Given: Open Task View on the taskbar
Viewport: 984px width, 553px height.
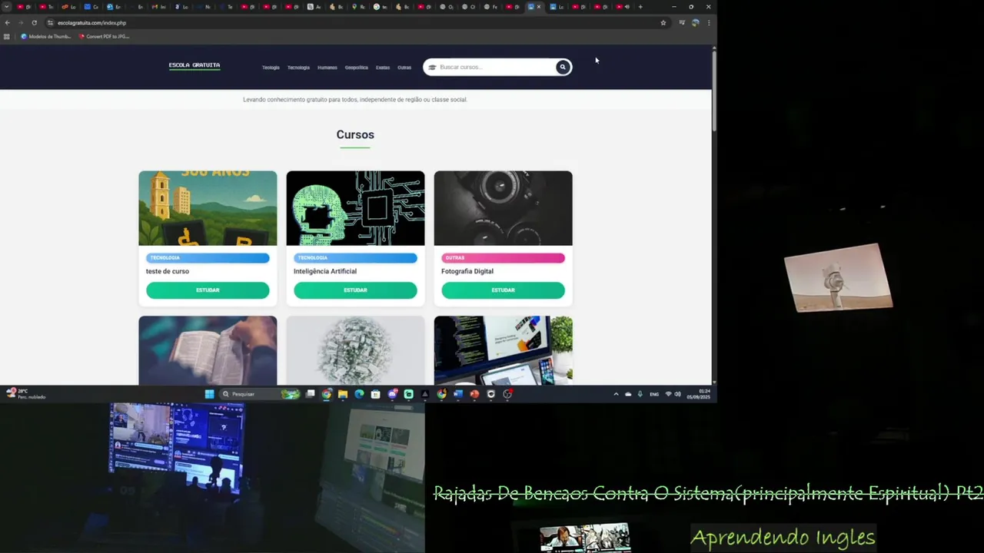Looking at the screenshot, I should pos(311,394).
